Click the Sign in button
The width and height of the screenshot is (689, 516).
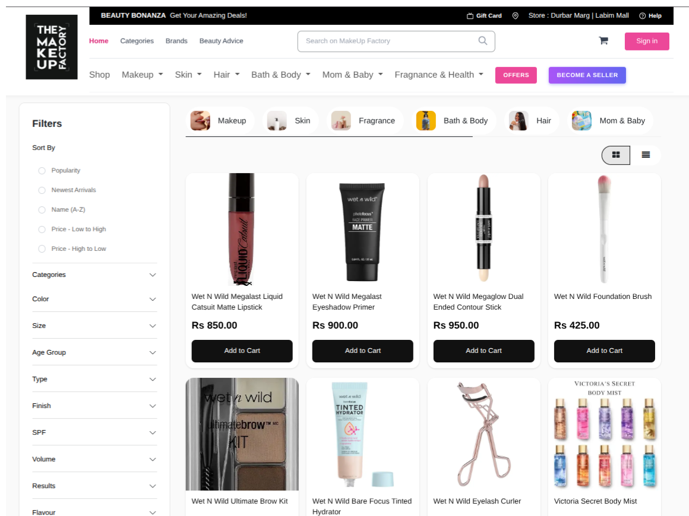(x=647, y=42)
